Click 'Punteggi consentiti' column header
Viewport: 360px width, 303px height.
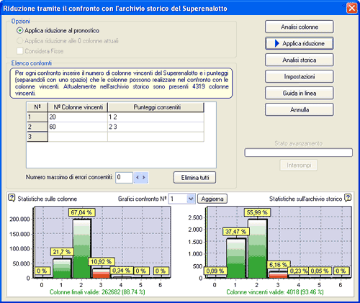156,107
